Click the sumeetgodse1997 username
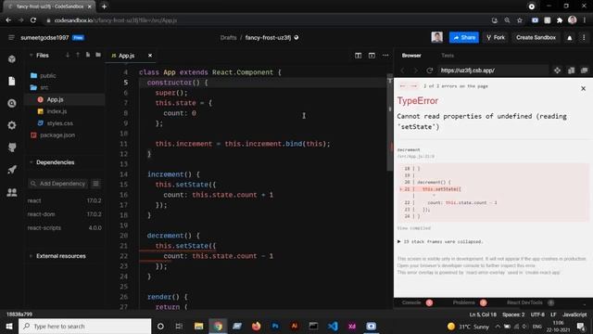Viewport: 593px width, 334px height. [x=44, y=37]
